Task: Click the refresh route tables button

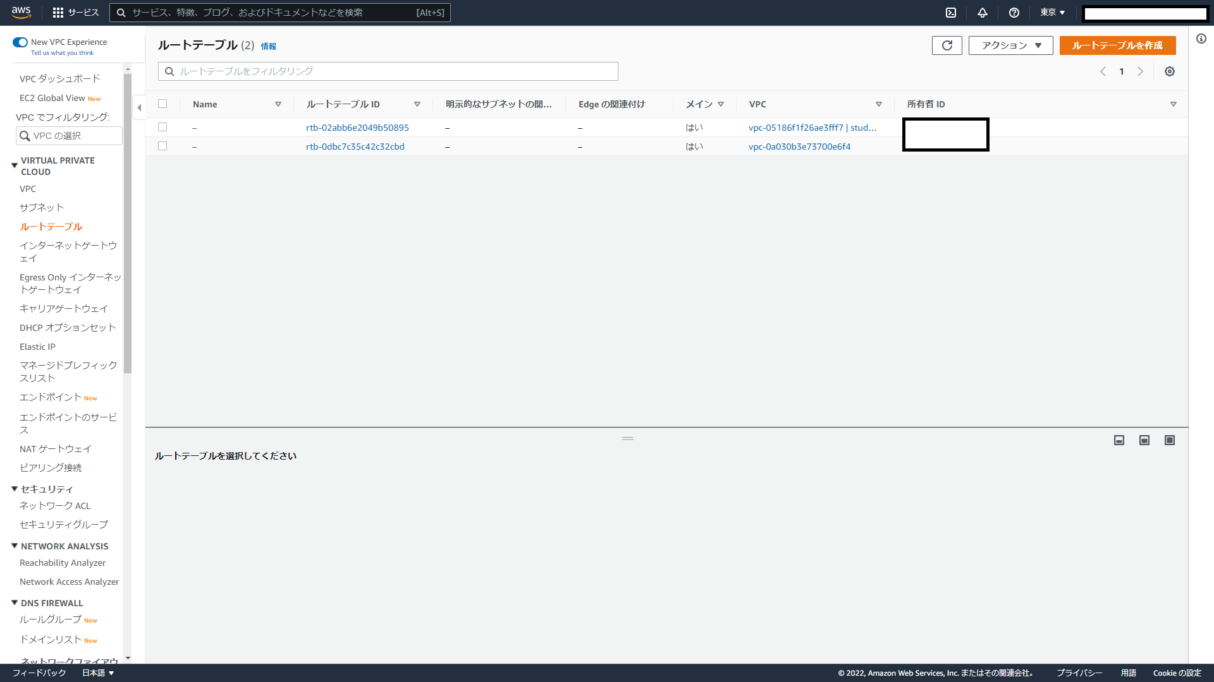Action: (947, 45)
